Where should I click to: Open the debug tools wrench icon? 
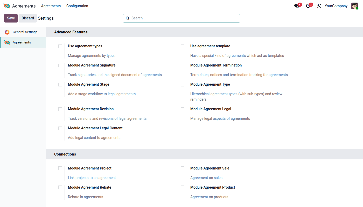[x=319, y=6]
